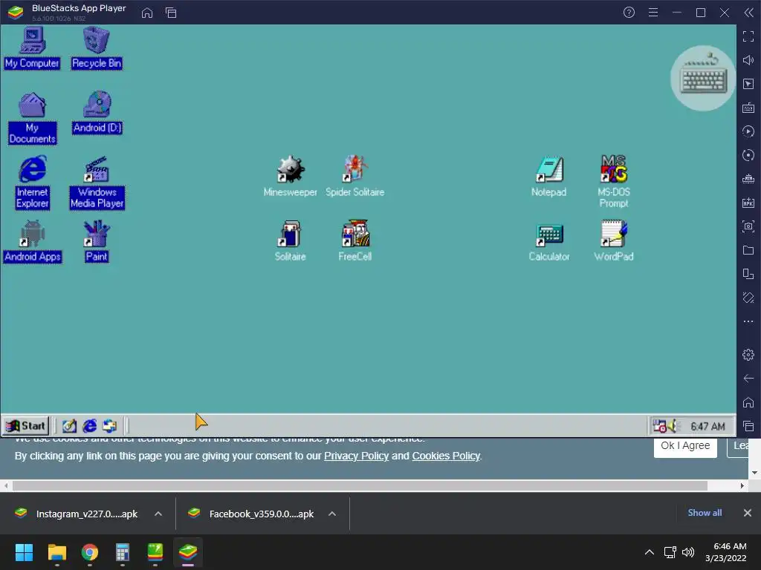This screenshot has height=570, width=761.
Task: Open the Privacy Policy link
Action: 356,456
